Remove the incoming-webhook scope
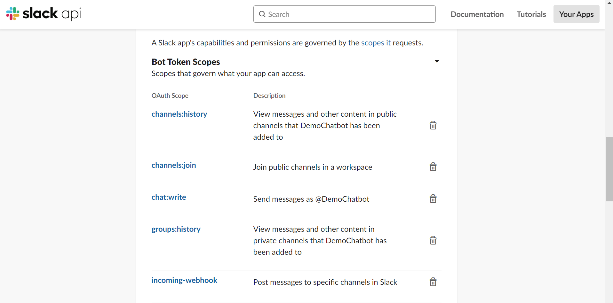 click(x=433, y=282)
